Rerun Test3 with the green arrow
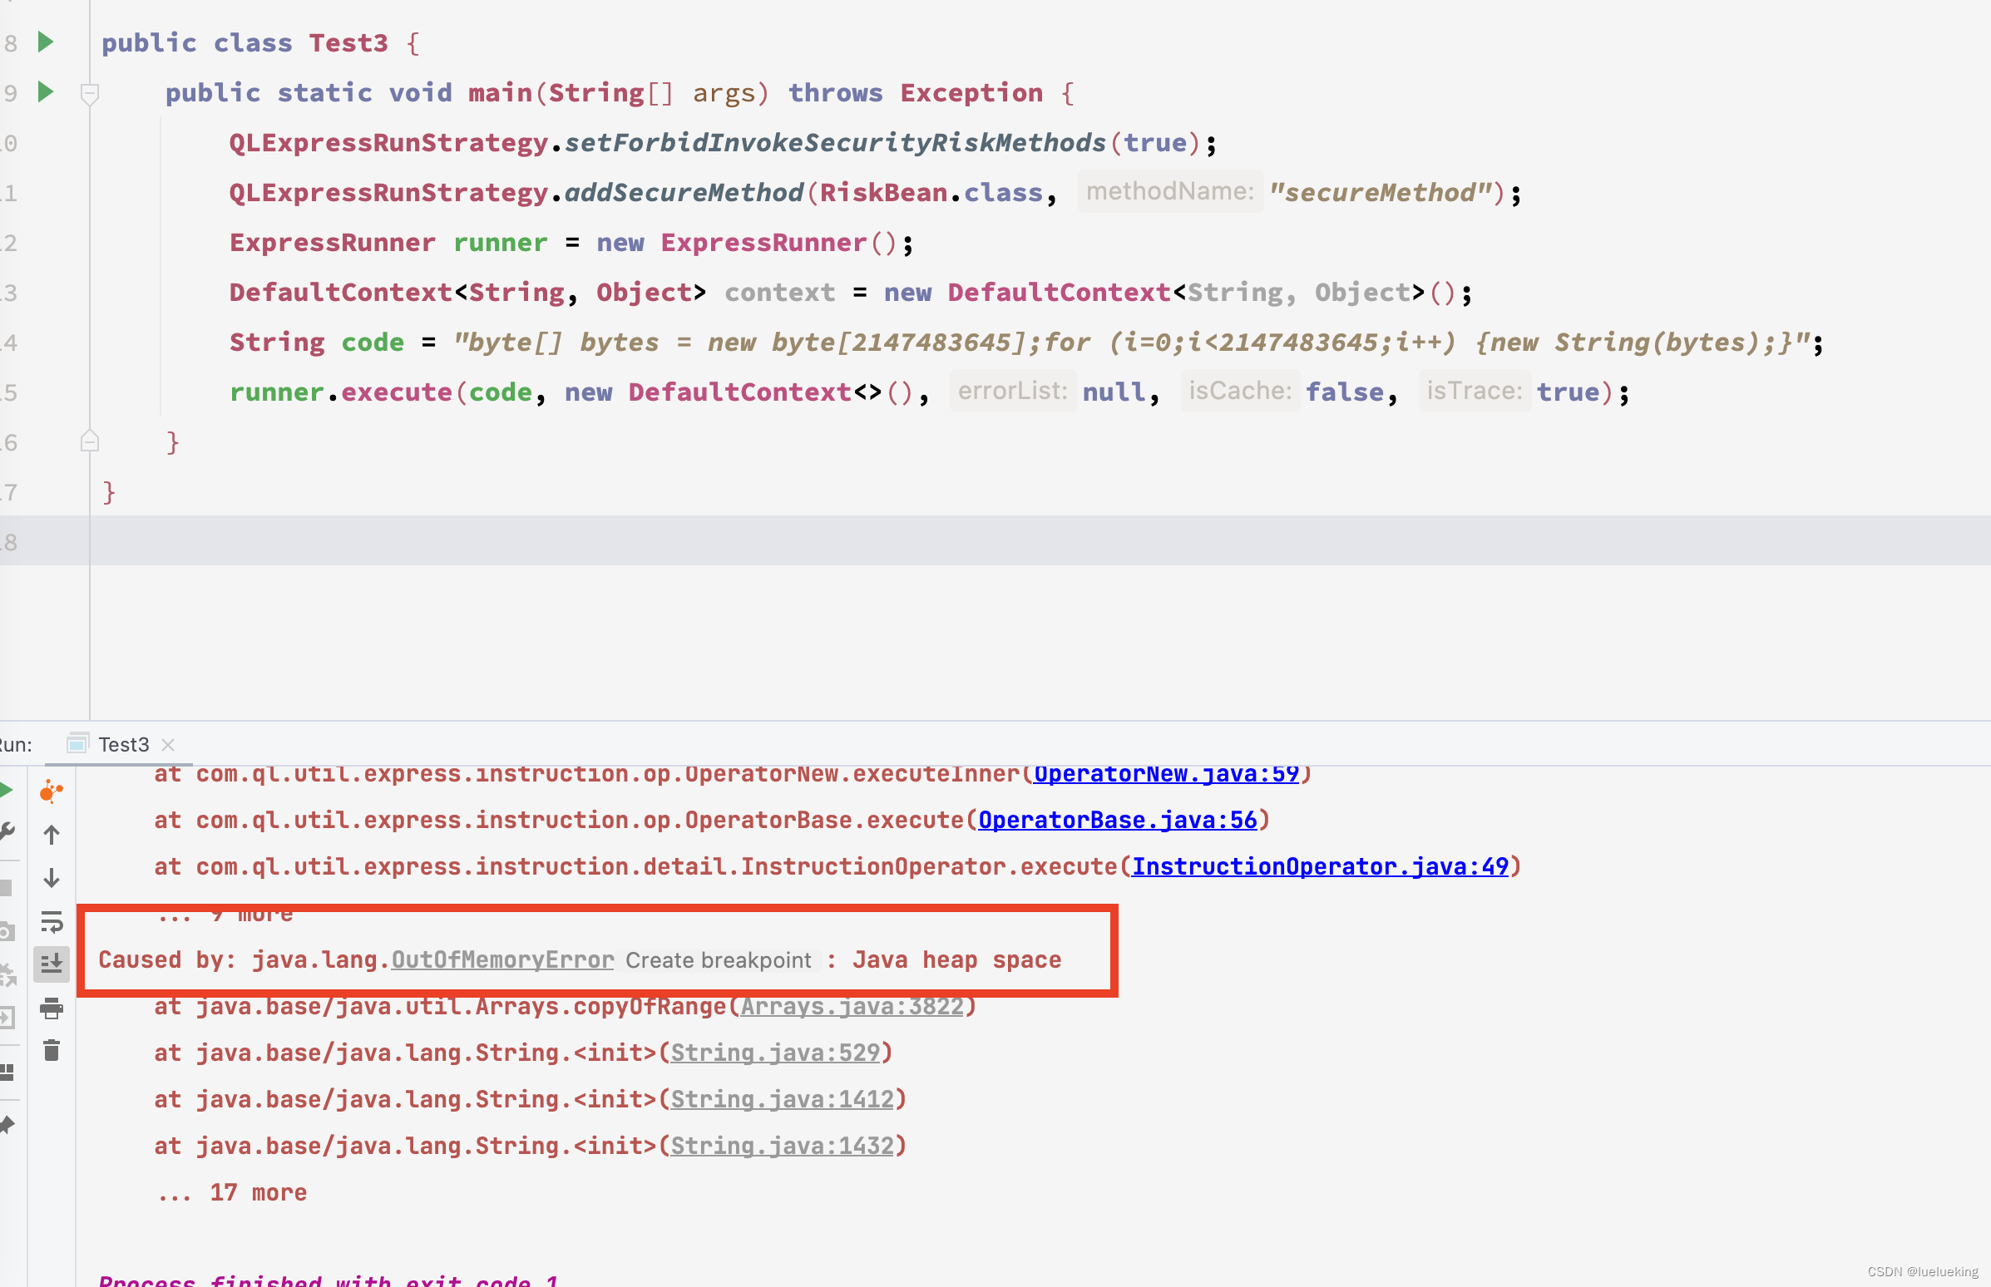1991x1287 pixels. click(x=6, y=791)
